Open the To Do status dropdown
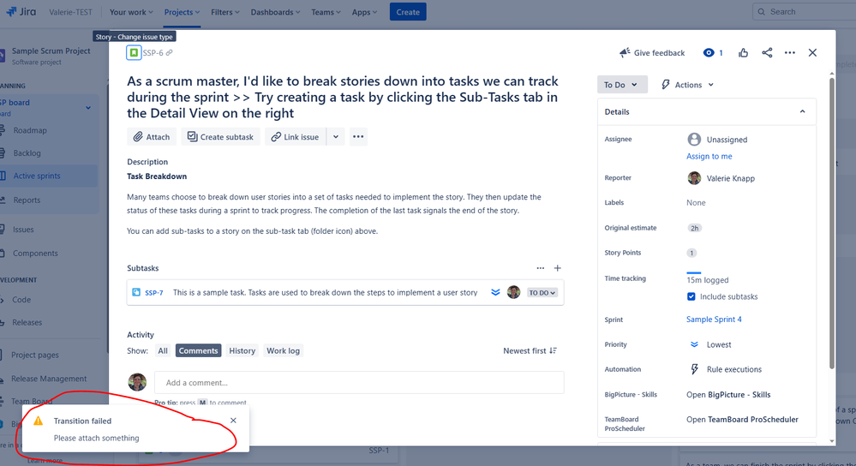This screenshot has height=466, width=856. (x=622, y=85)
